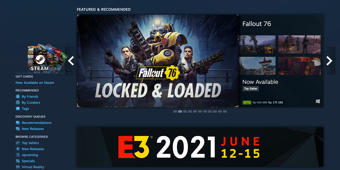Select the first carousel page dot
Screen dimensions: 340x170
pos(175,111)
